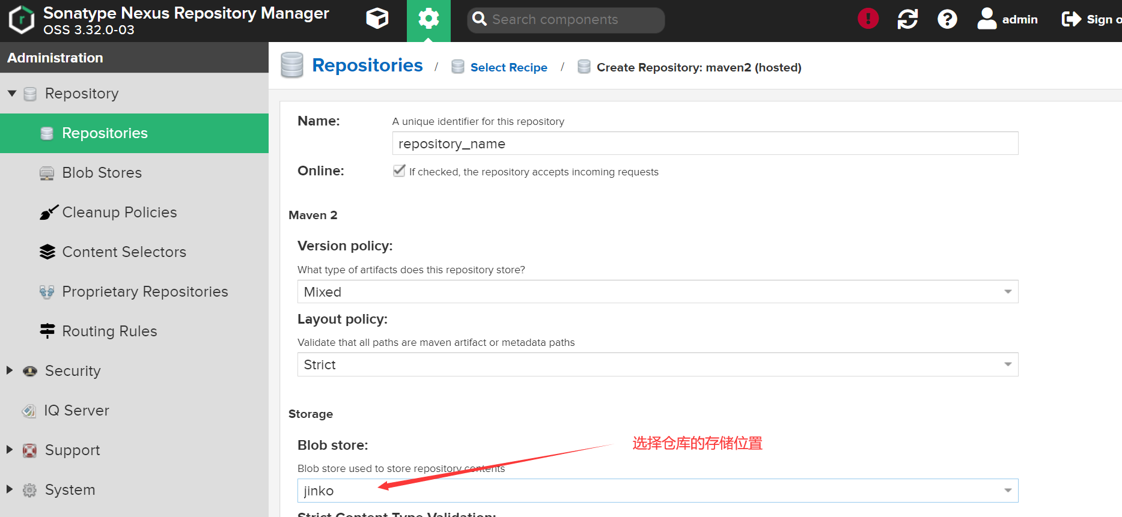Expand the Support tree section
1122x517 pixels.
point(10,450)
